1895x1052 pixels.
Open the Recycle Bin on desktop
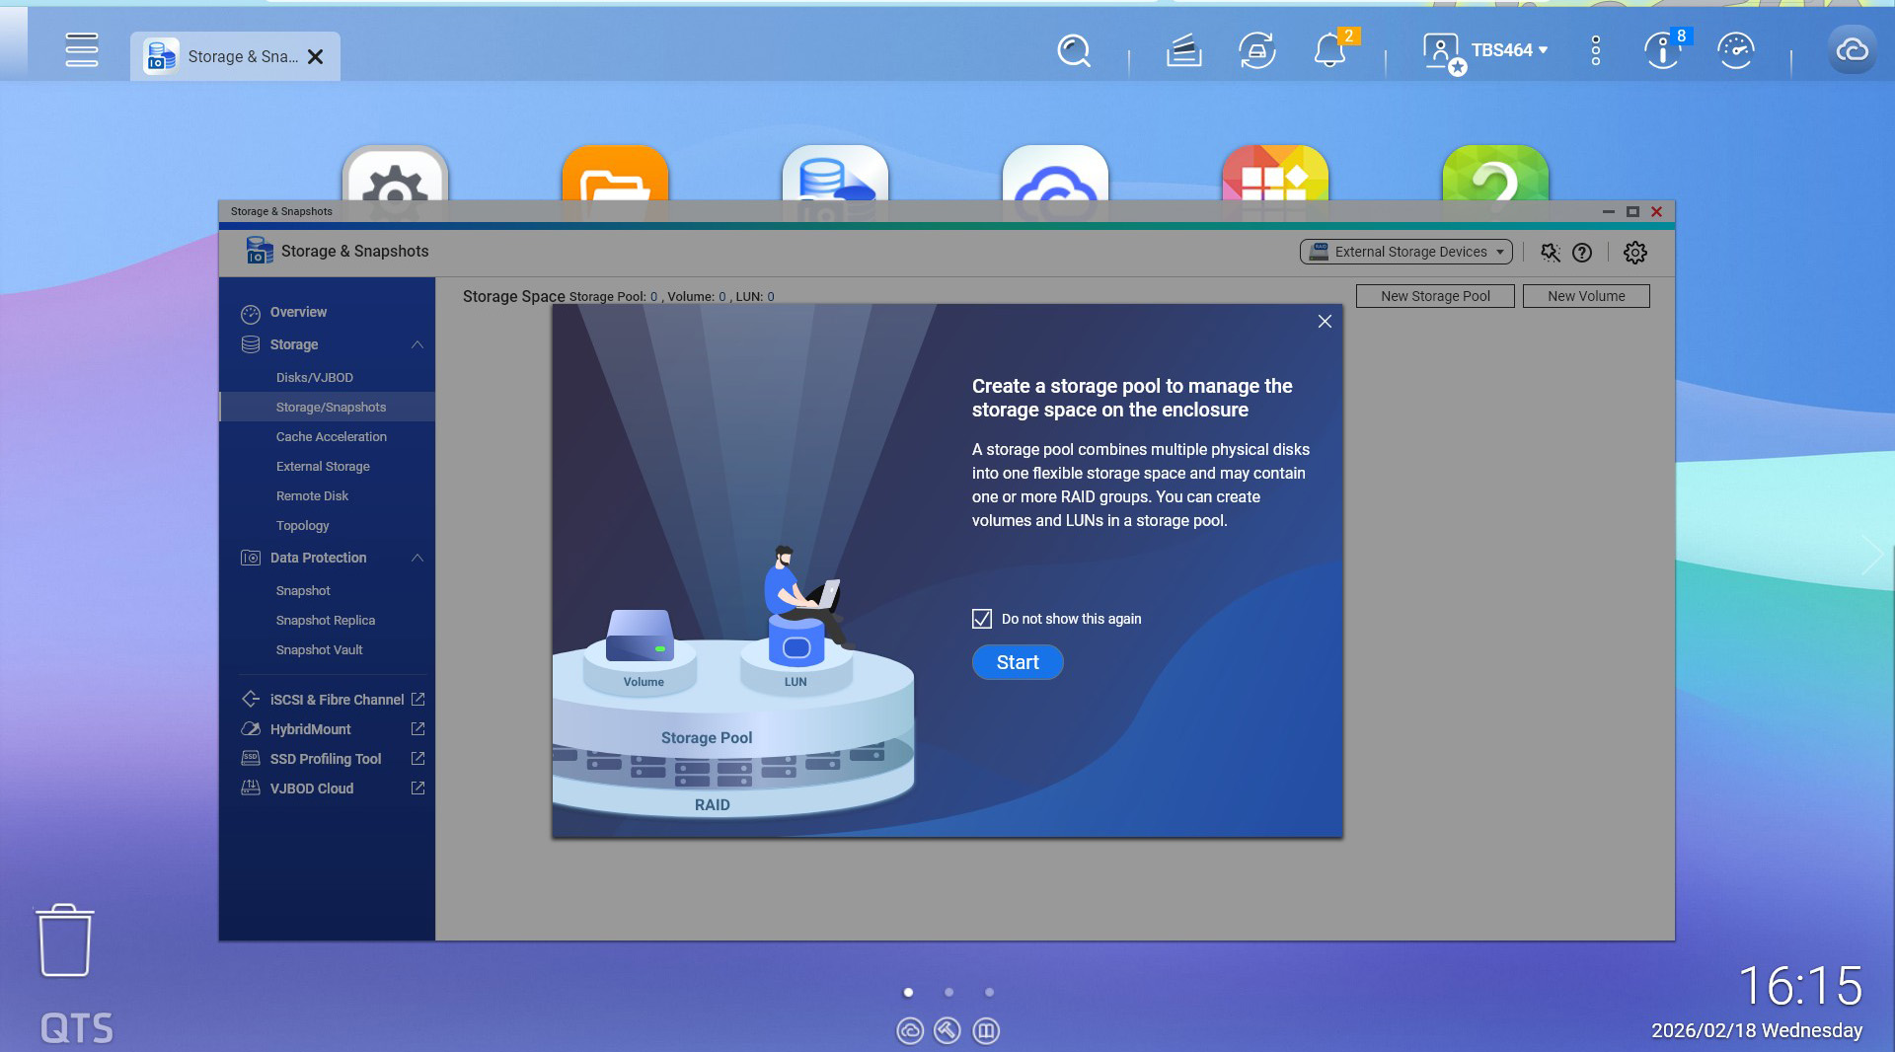coord(65,940)
